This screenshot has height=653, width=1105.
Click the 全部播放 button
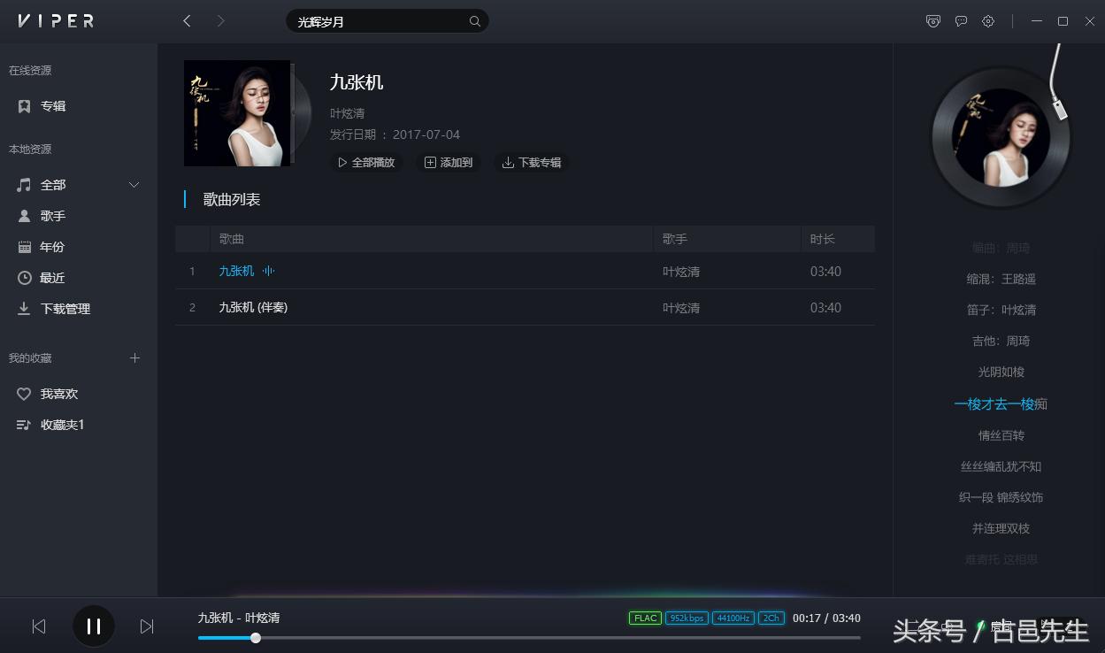[366, 162]
